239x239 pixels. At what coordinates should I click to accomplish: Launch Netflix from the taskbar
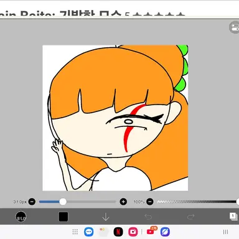118,232
